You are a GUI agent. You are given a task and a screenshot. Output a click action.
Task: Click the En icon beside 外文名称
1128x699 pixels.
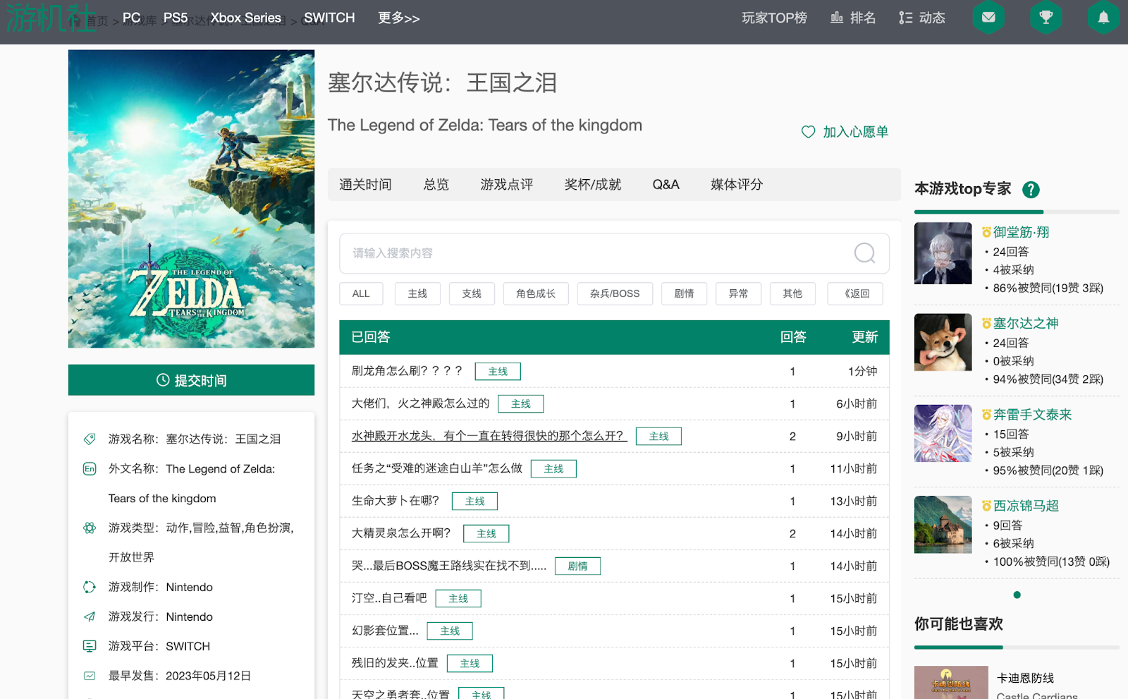90,469
